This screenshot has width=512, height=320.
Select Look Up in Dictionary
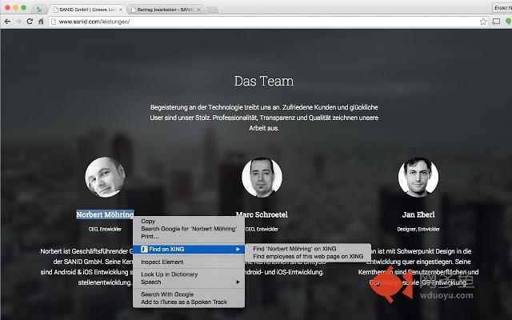[x=169, y=274]
